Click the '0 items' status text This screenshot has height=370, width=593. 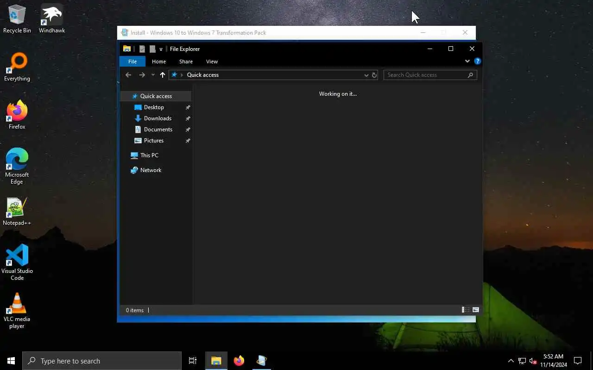pyautogui.click(x=135, y=310)
